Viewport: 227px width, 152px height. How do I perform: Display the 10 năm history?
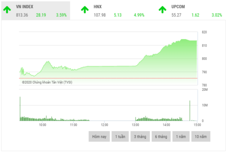pyautogui.click(x=201, y=136)
